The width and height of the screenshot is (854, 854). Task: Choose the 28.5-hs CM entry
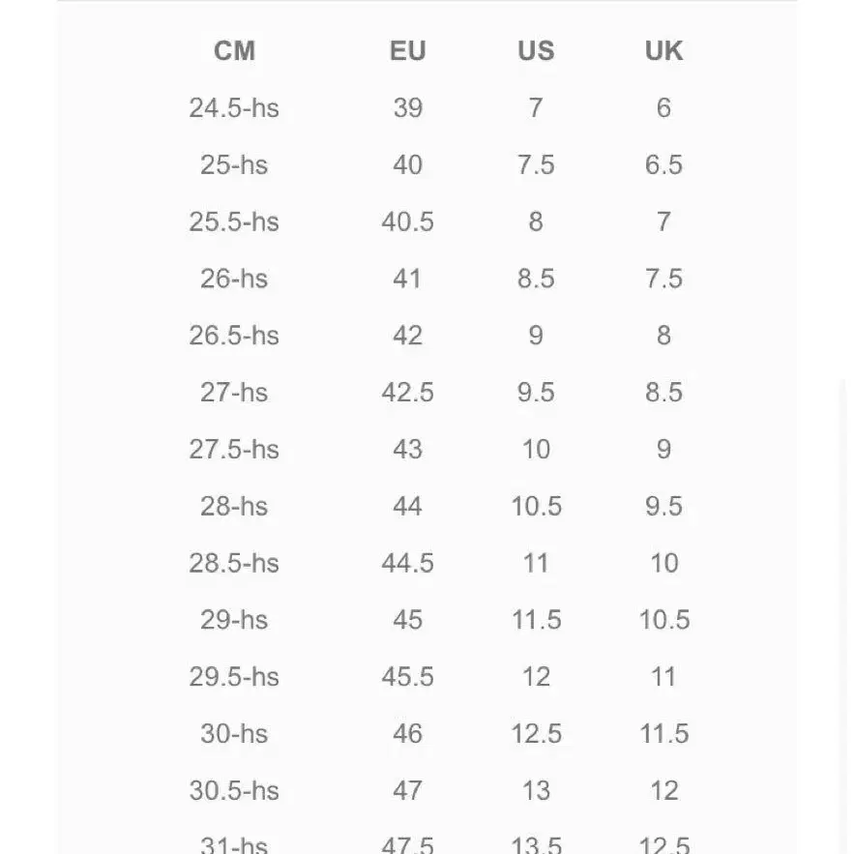click(x=234, y=564)
